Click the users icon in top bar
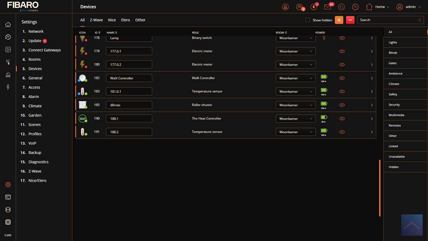This screenshot has width=428, height=241. [299, 7]
